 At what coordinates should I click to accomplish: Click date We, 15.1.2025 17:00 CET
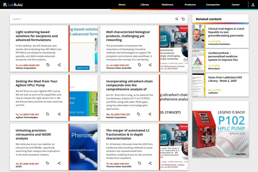pyautogui.click(x=118, y=114)
